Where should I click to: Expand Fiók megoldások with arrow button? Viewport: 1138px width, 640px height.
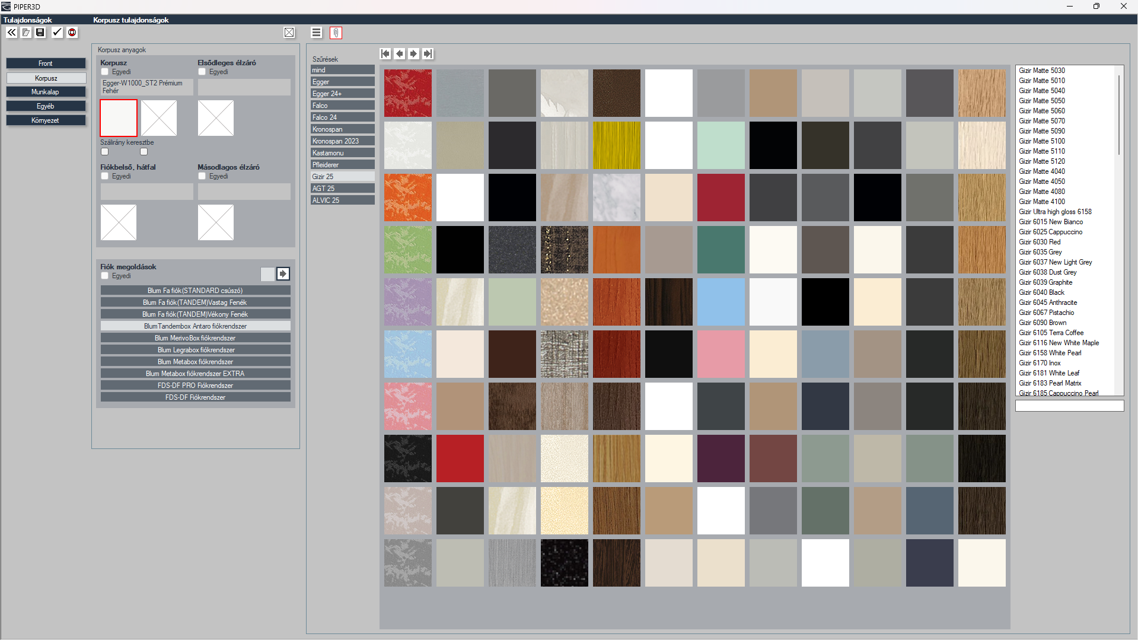click(283, 273)
